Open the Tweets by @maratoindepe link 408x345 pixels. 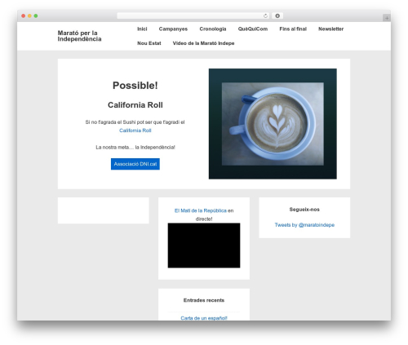pyautogui.click(x=304, y=225)
